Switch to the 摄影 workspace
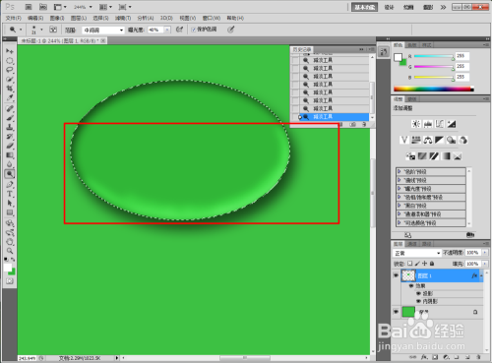The height and width of the screenshot is (363, 492). click(x=428, y=7)
